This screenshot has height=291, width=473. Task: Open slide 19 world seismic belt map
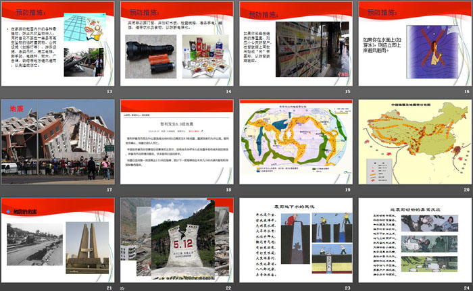tap(296, 142)
